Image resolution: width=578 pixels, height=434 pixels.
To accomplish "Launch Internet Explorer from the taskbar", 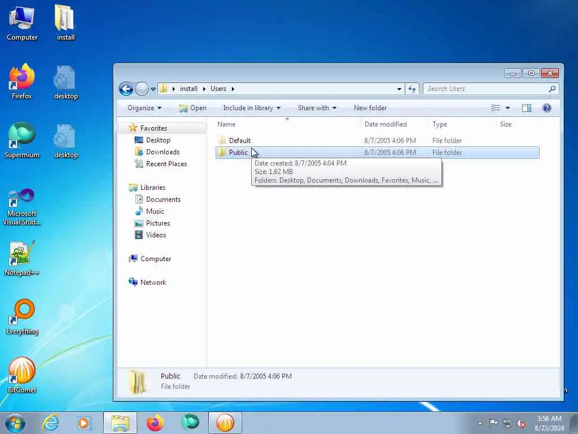I will [50, 423].
